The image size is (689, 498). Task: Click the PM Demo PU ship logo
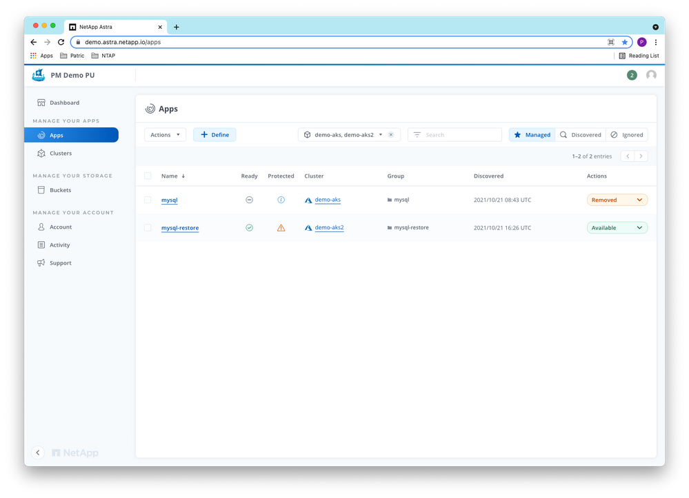(x=39, y=75)
